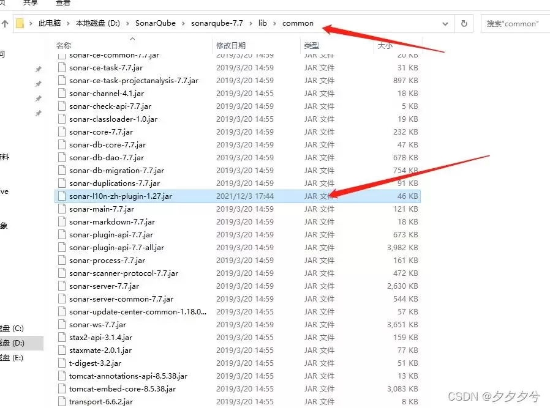Select '此电脑' in the breadcrumb path
The image size is (550, 408).
pos(50,23)
